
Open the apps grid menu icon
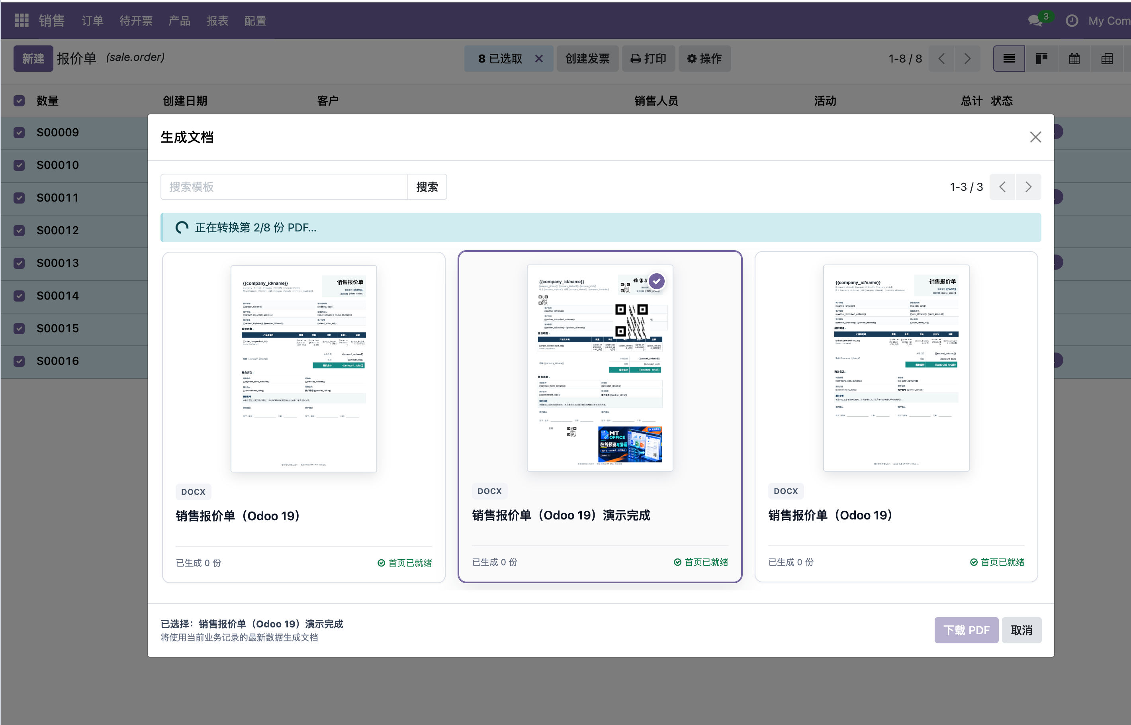coord(22,20)
